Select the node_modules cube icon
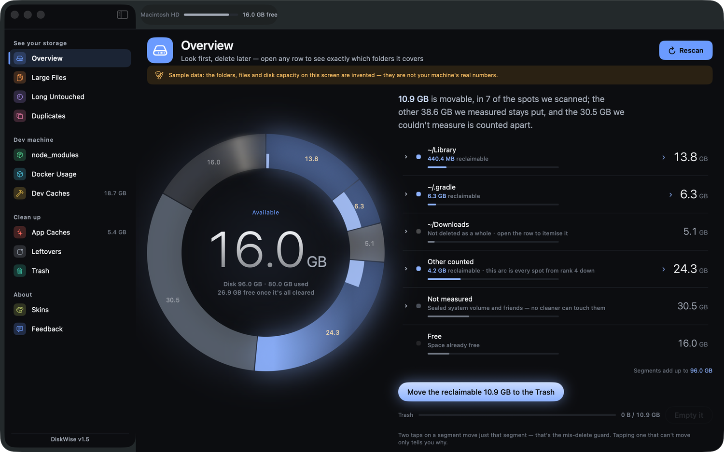Screen dimensions: 724x452 click(20, 155)
